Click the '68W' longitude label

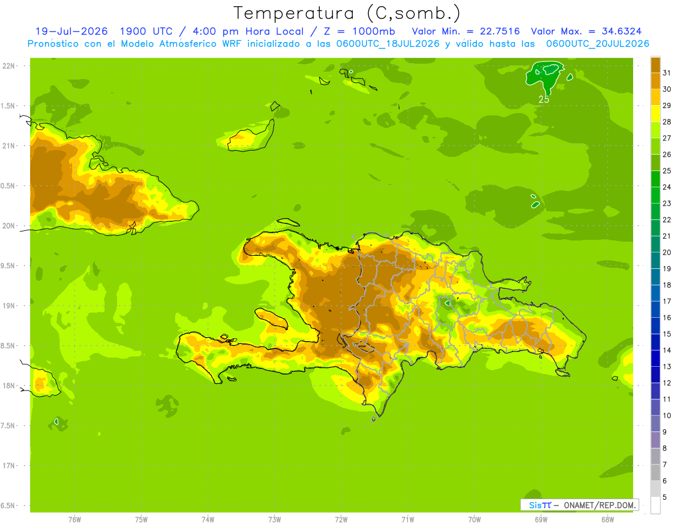608,520
